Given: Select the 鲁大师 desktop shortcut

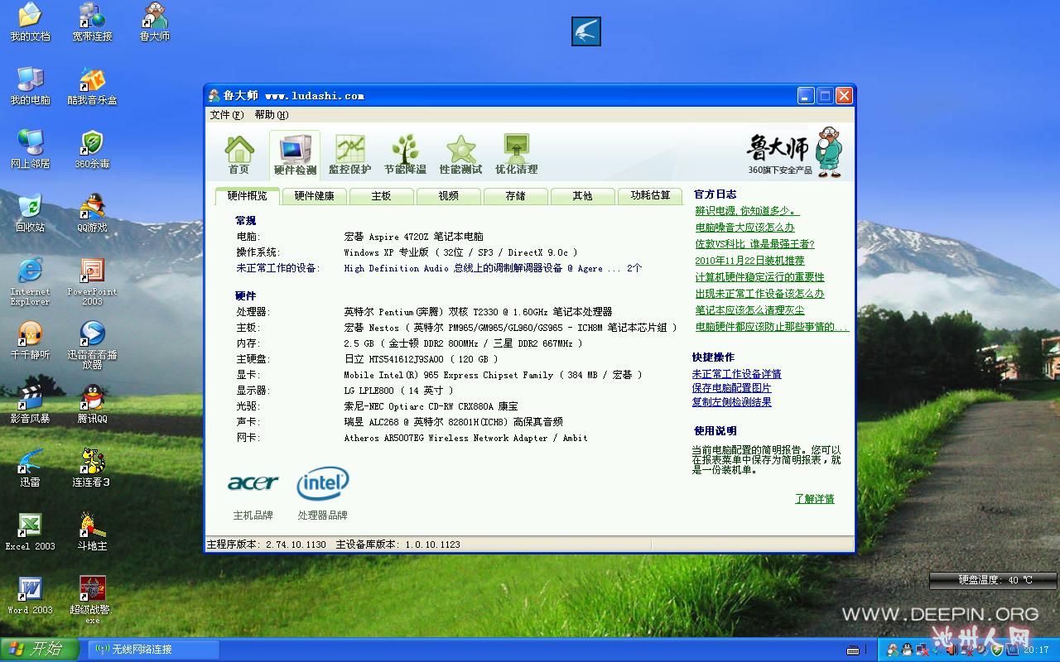Looking at the screenshot, I should (155, 22).
